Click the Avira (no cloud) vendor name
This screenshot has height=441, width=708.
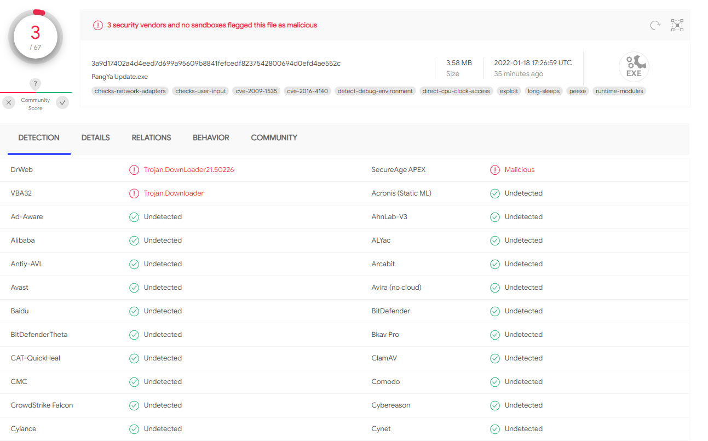[396, 288]
